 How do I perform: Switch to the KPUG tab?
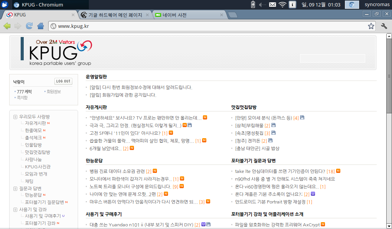point(40,15)
